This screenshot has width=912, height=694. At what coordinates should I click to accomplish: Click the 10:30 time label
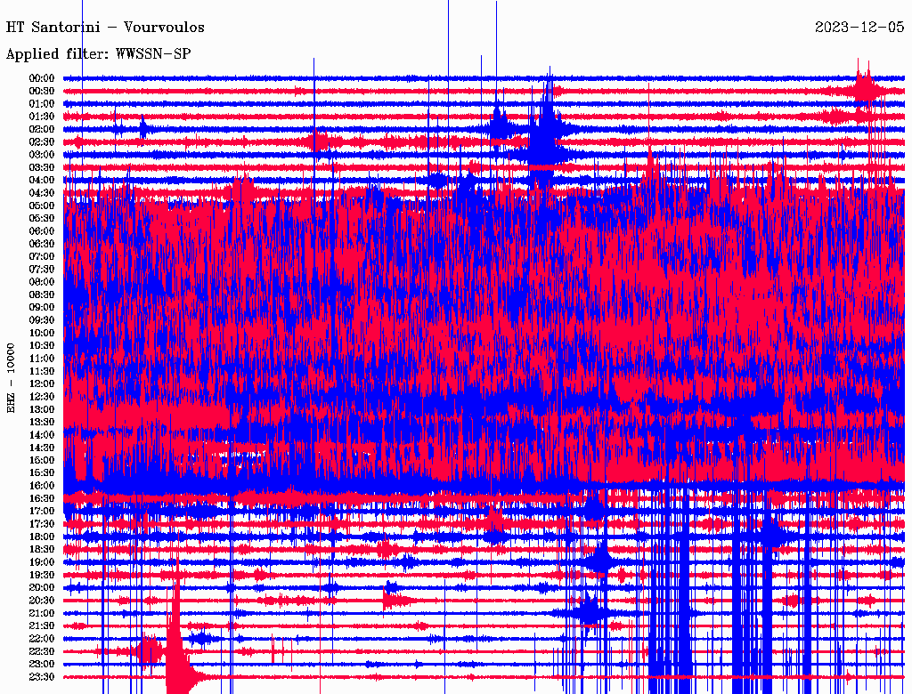(x=42, y=345)
